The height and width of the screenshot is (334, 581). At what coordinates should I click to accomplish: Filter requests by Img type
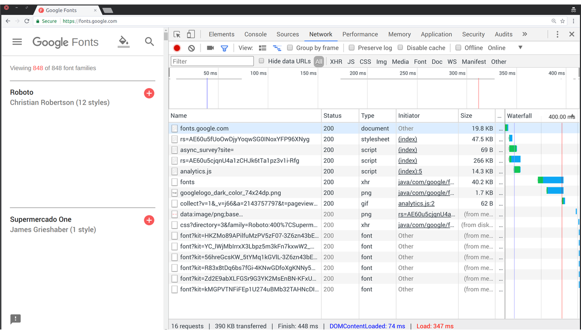pyautogui.click(x=382, y=61)
